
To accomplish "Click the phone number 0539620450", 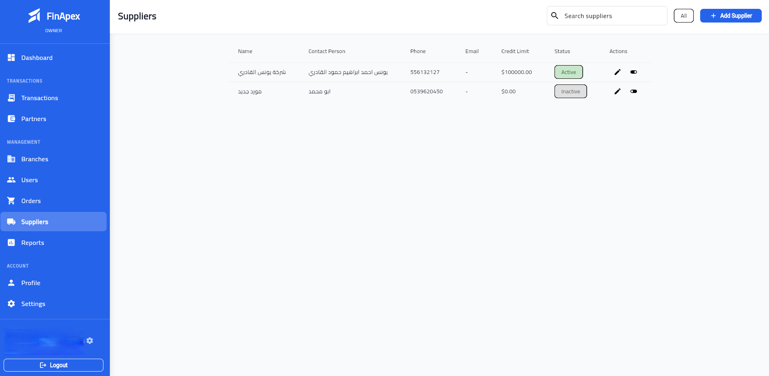I will coord(427,91).
